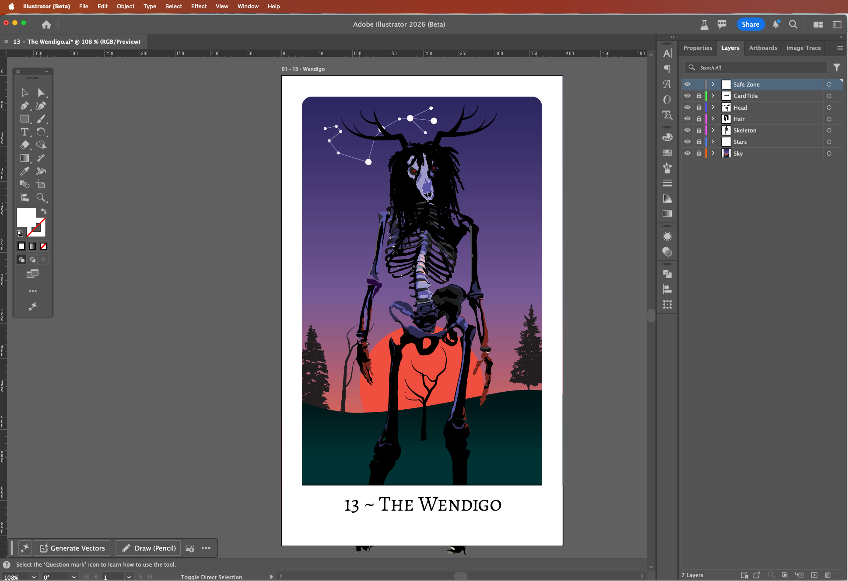
Task: Select the Eraser tool
Action: click(x=25, y=145)
